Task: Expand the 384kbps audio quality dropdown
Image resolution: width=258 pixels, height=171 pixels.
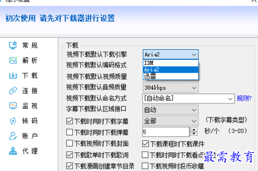Action: [x=170, y=87]
